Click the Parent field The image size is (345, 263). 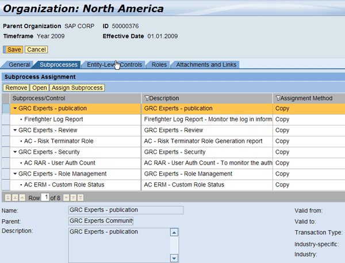[101, 221]
